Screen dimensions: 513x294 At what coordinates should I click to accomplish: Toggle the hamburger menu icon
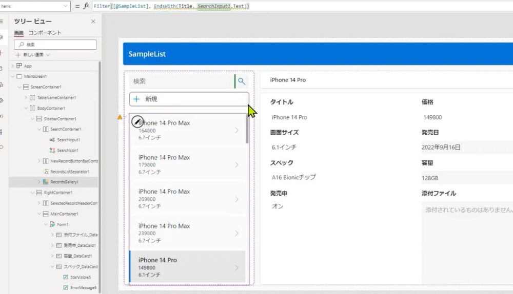click(x=2, y=22)
